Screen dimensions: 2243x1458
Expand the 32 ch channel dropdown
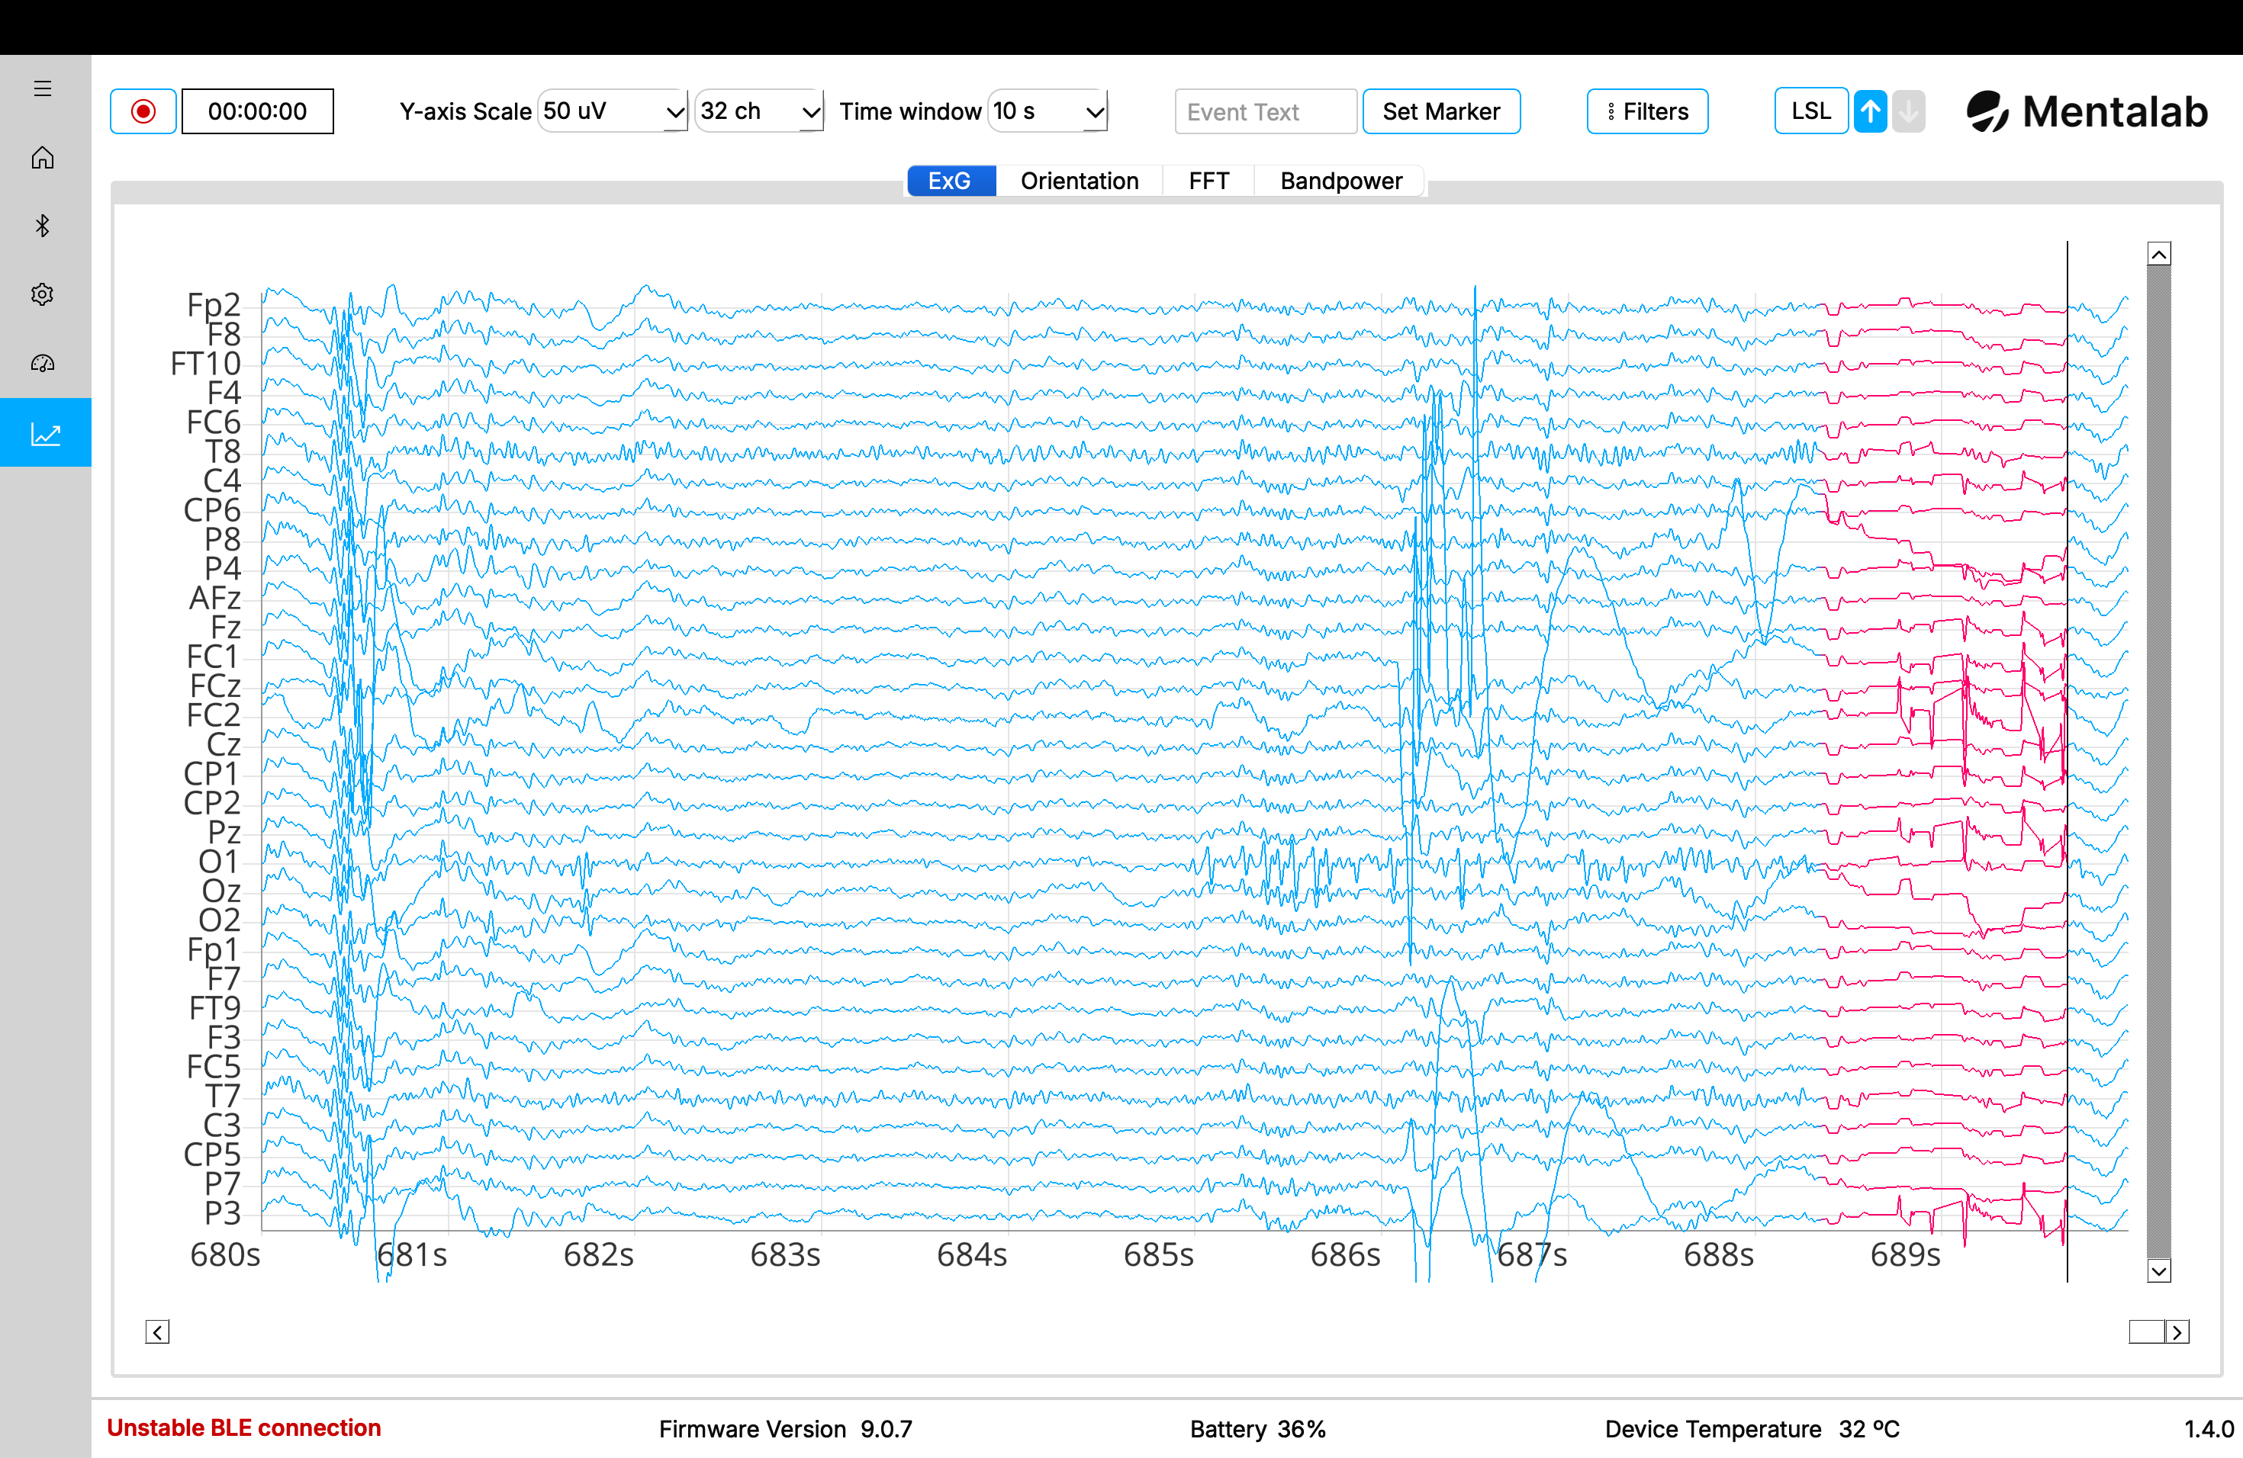[760, 112]
